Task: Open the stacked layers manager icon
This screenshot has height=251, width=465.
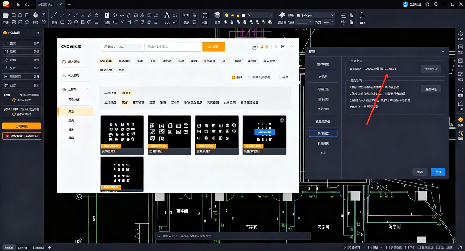Action: (x=217, y=15)
